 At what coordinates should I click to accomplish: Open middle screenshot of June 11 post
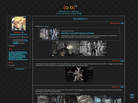[79, 99]
